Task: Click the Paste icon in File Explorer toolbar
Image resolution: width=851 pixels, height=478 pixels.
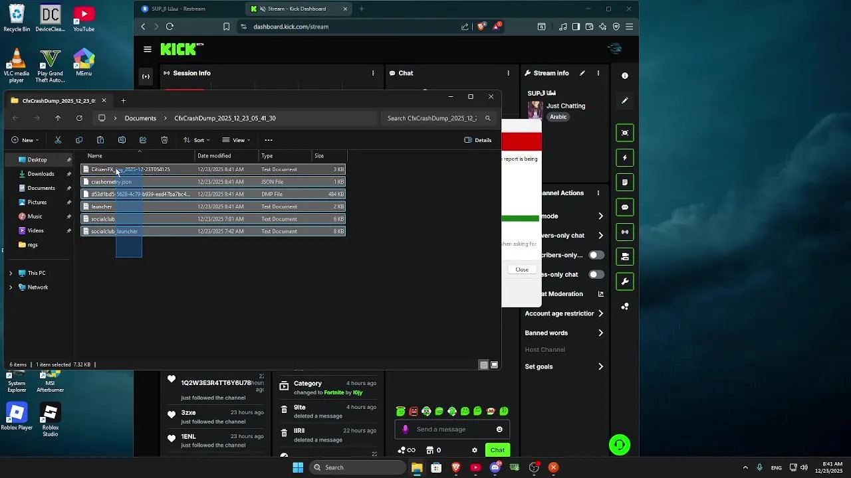Action: (x=100, y=140)
